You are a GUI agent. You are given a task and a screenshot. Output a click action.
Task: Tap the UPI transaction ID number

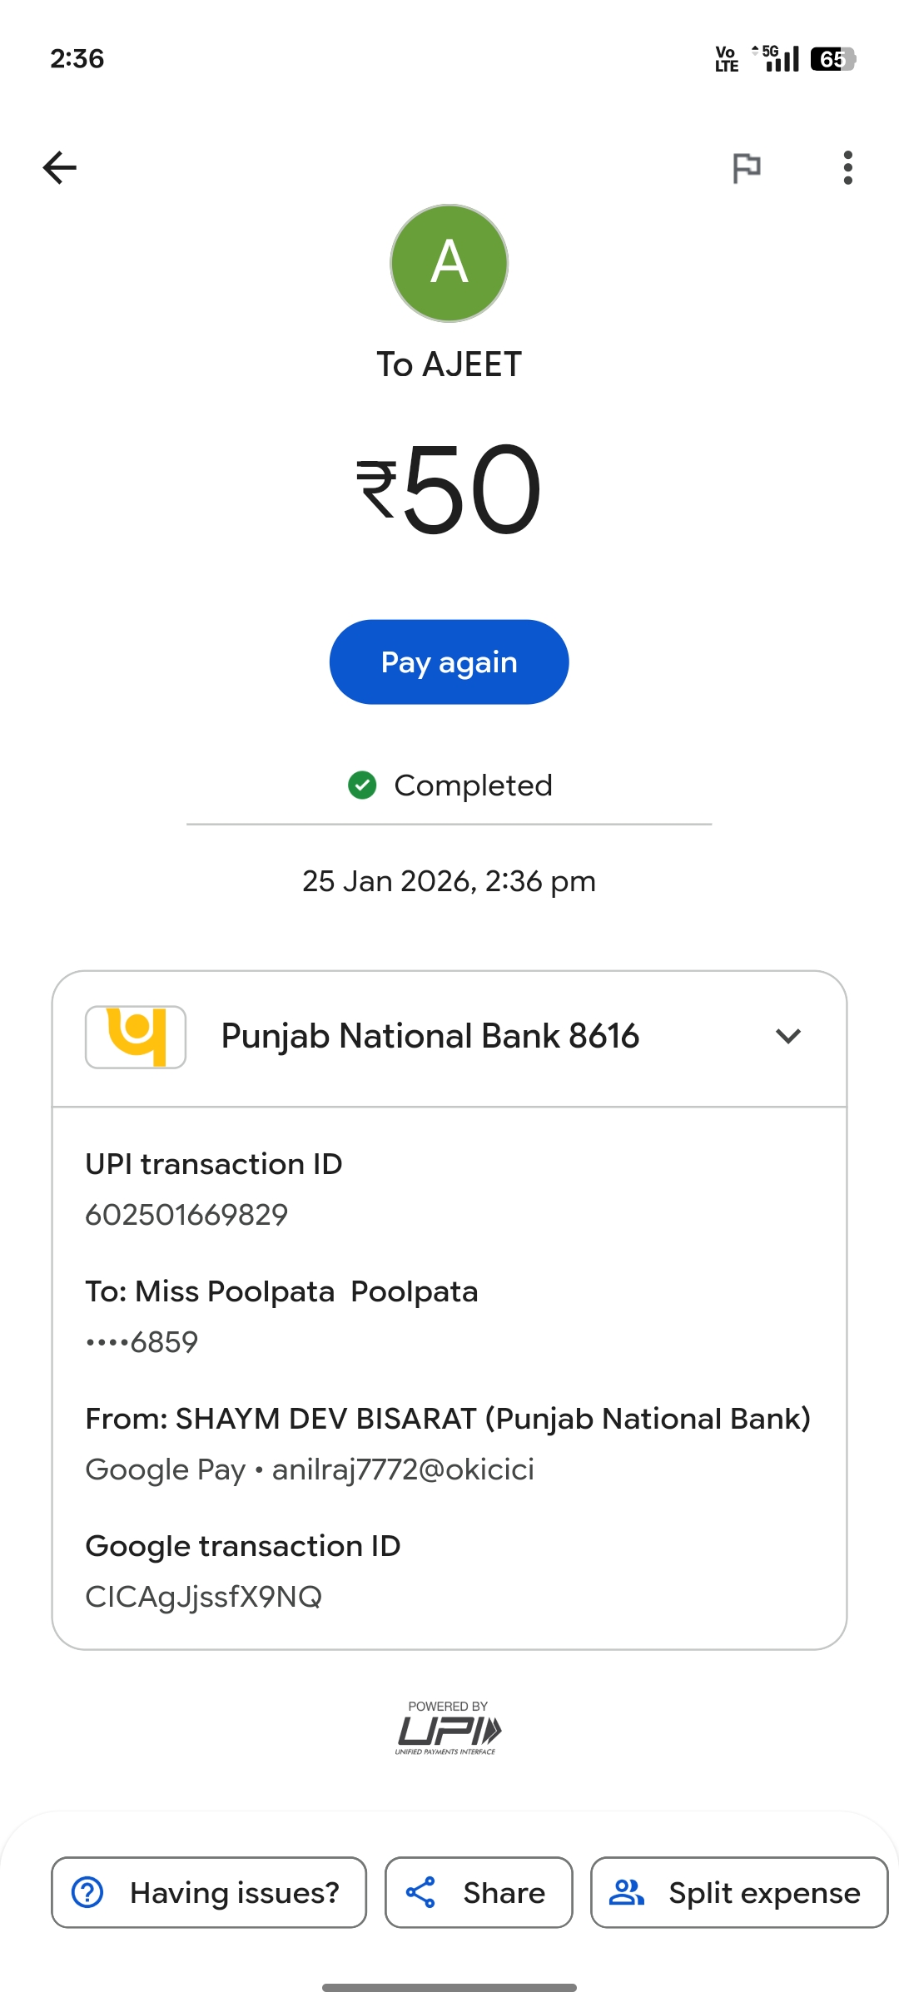click(x=186, y=1215)
